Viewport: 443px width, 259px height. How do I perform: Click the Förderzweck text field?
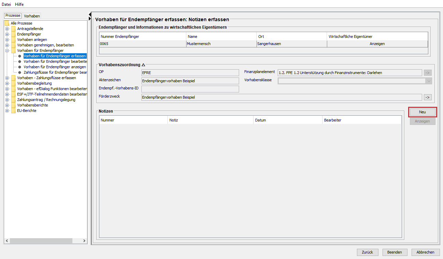click(x=282, y=97)
